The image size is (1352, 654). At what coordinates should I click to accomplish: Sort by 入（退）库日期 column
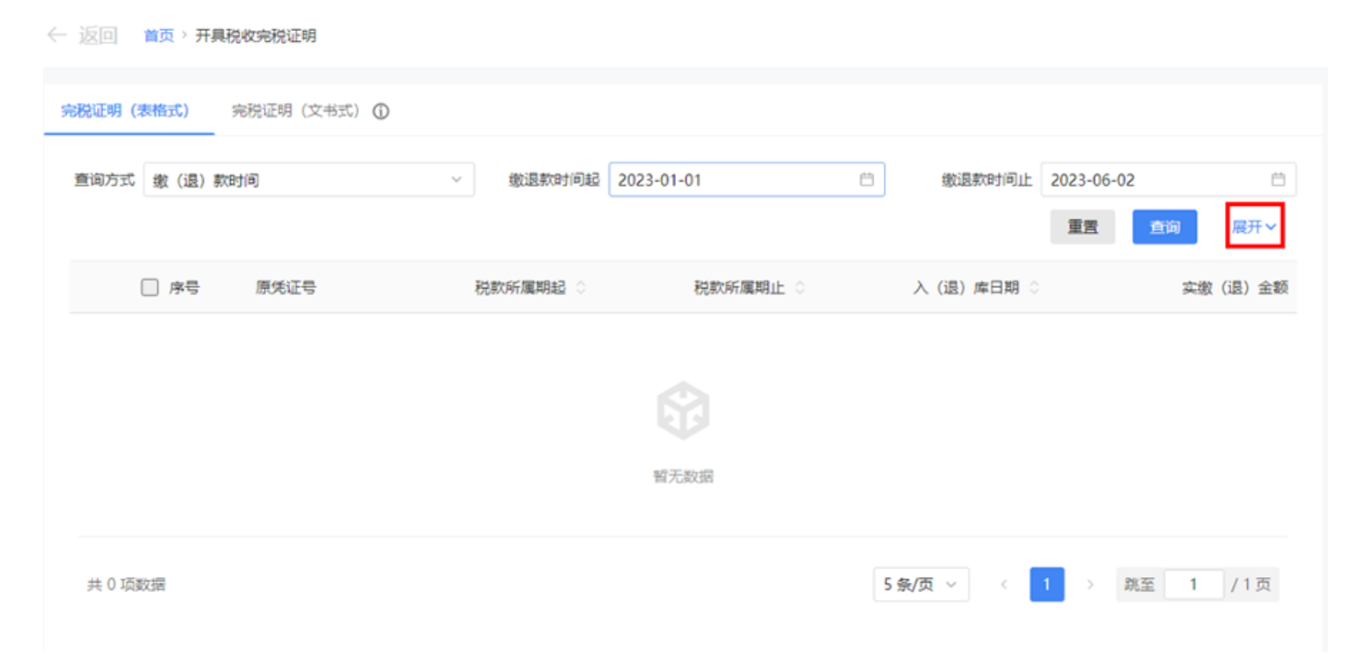pyautogui.click(x=1034, y=287)
